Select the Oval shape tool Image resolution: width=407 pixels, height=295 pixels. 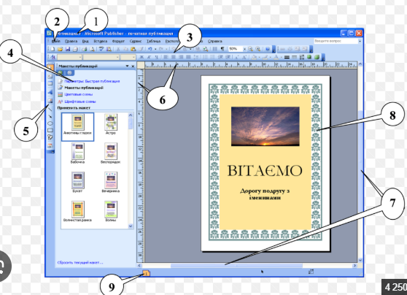coord(50,123)
